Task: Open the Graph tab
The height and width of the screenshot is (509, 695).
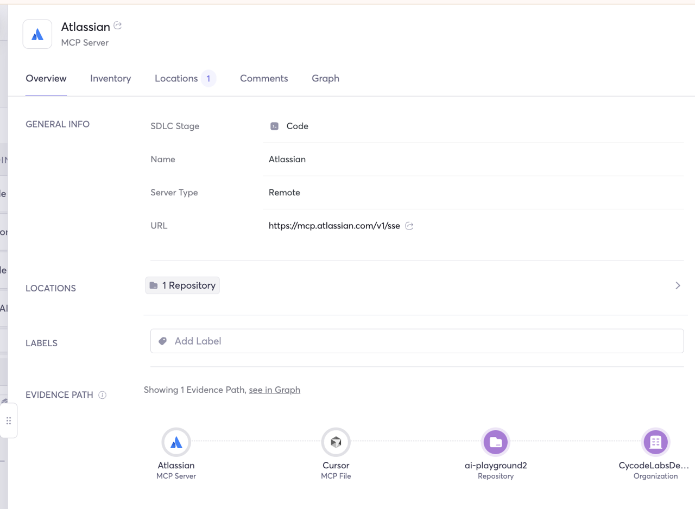Action: pyautogui.click(x=325, y=79)
